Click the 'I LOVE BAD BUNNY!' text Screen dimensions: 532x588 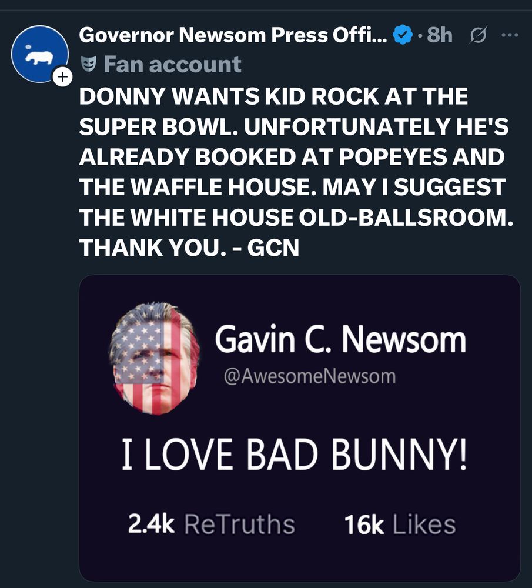[295, 456]
